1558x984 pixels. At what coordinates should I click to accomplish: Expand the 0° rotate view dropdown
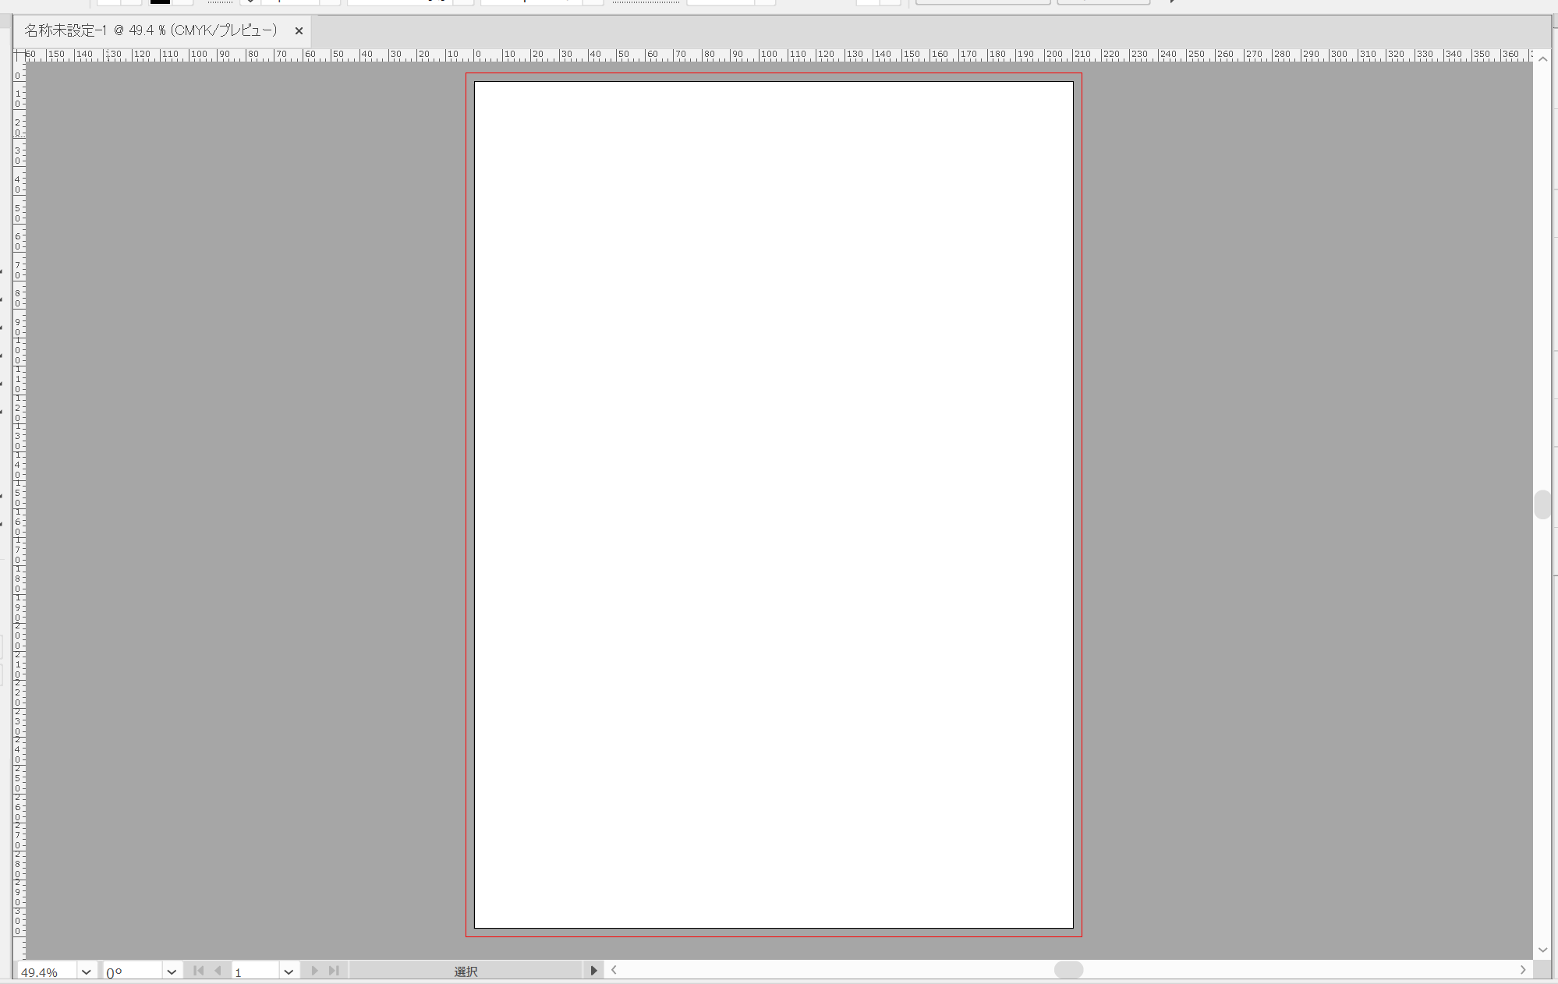[x=172, y=972]
